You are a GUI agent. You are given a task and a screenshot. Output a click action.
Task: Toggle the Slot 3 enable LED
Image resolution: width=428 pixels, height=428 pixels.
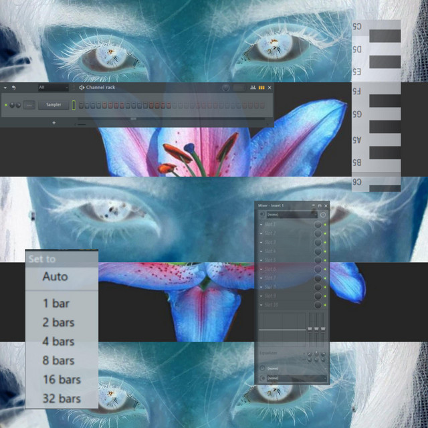click(326, 243)
